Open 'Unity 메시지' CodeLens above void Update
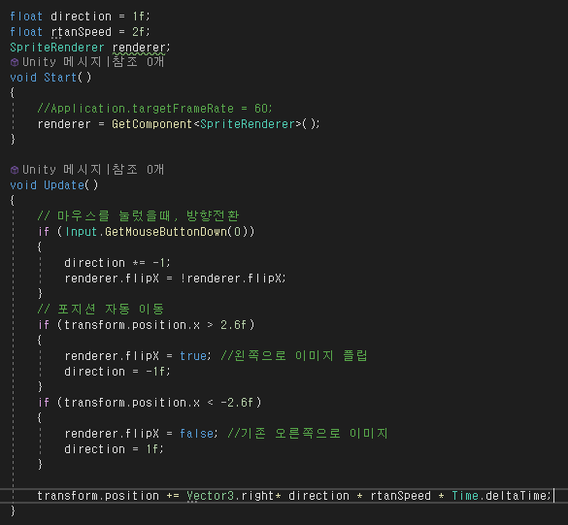568x525 pixels. click(x=61, y=170)
